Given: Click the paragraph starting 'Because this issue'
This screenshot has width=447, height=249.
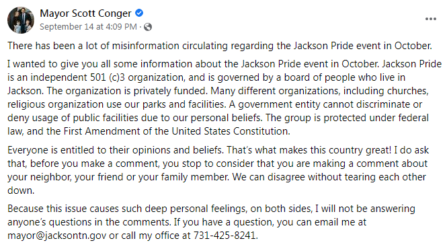Looking at the screenshot, I should tap(211, 222).
